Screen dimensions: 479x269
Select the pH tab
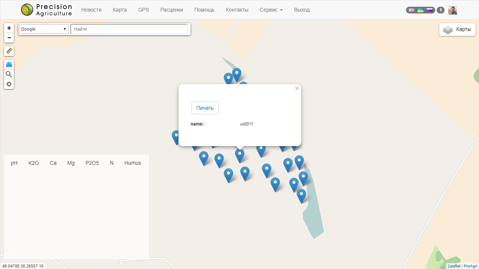14,163
